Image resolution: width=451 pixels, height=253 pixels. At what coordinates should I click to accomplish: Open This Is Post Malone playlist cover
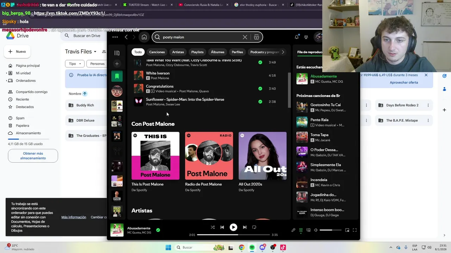click(155, 156)
